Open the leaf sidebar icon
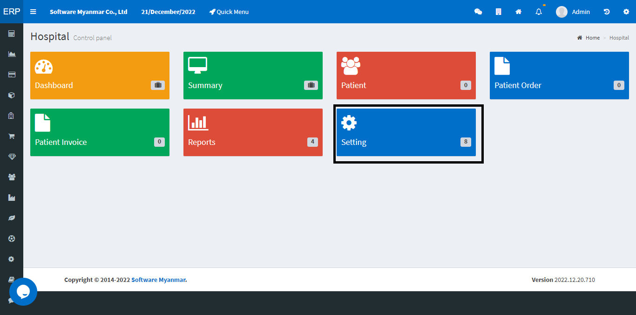 (x=12, y=218)
